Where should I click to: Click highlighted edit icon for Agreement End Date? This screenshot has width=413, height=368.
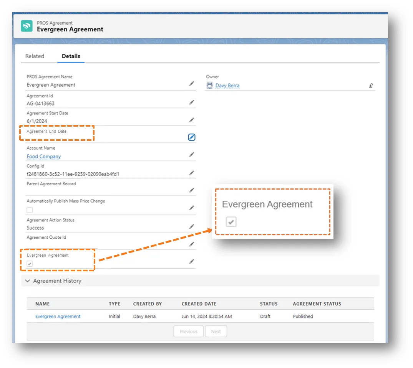point(191,137)
